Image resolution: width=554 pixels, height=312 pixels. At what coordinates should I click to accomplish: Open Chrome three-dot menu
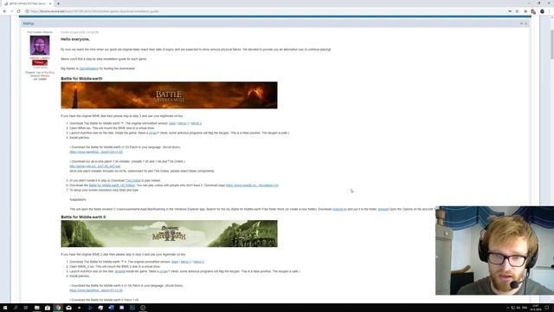coord(550,11)
